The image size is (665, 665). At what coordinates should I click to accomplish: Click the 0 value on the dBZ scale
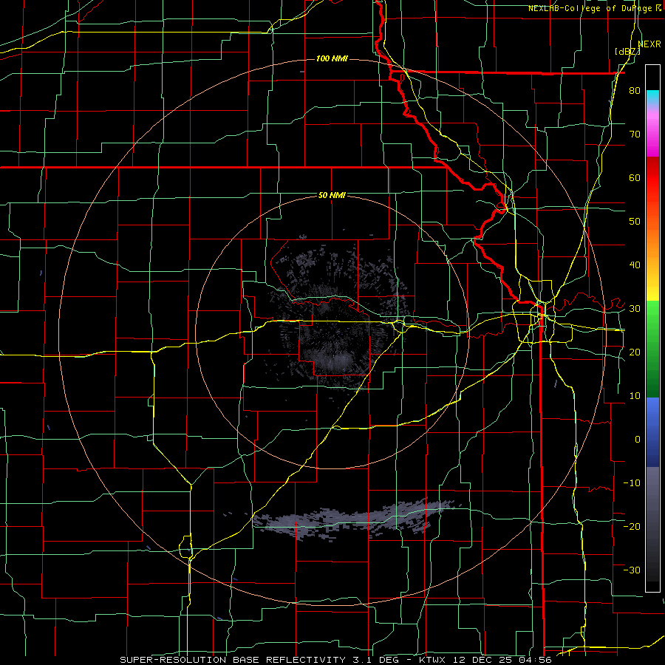[x=638, y=440]
